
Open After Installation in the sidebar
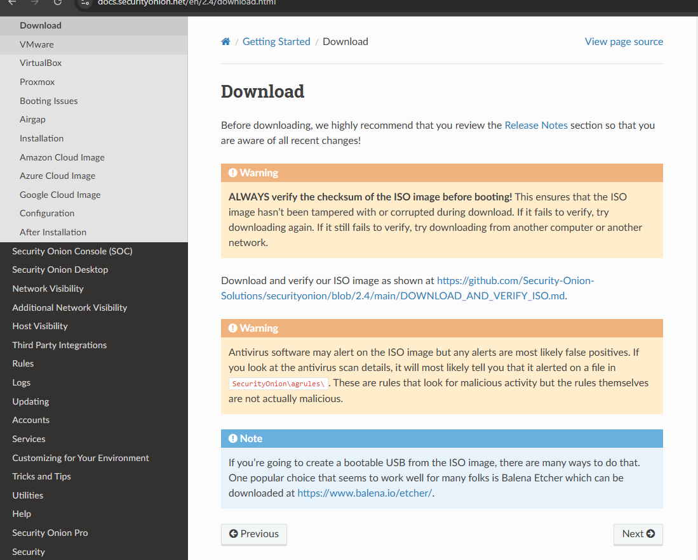[x=94, y=232]
